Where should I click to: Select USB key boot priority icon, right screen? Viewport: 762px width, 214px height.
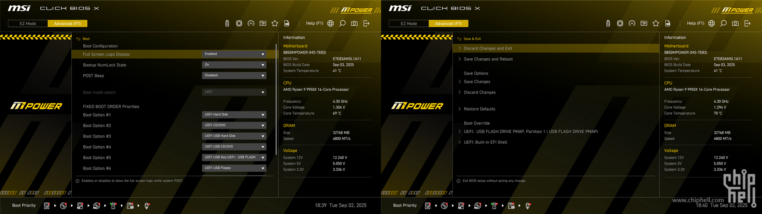click(x=494, y=206)
